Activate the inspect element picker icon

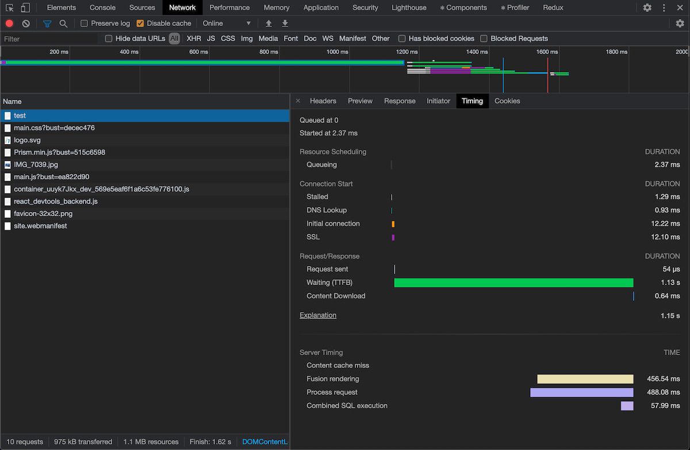coord(10,7)
